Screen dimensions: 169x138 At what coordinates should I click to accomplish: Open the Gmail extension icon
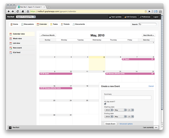(156, 11)
